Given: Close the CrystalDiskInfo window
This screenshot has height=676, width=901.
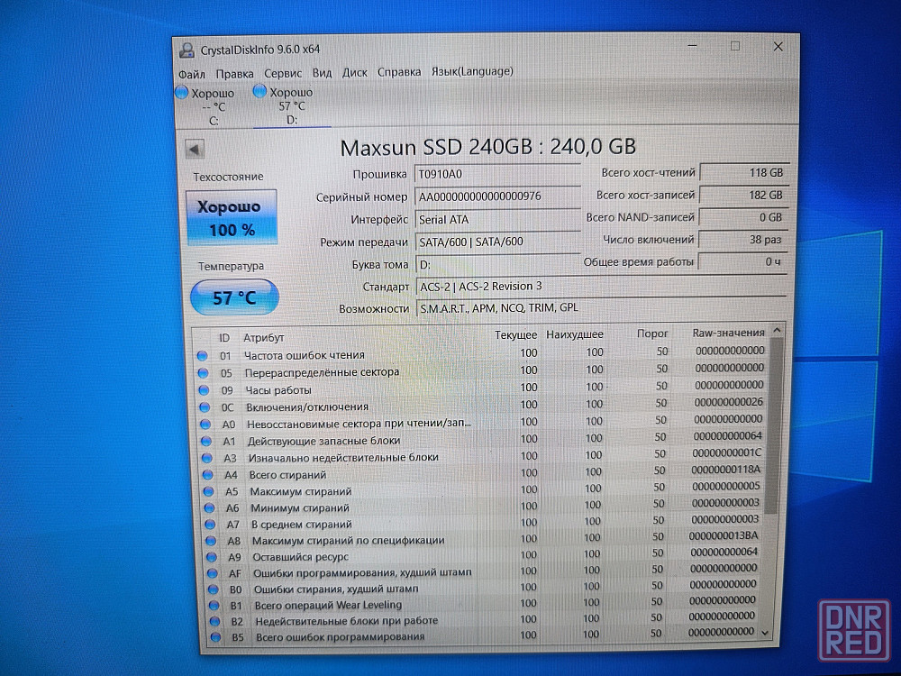Looking at the screenshot, I should point(778,47).
